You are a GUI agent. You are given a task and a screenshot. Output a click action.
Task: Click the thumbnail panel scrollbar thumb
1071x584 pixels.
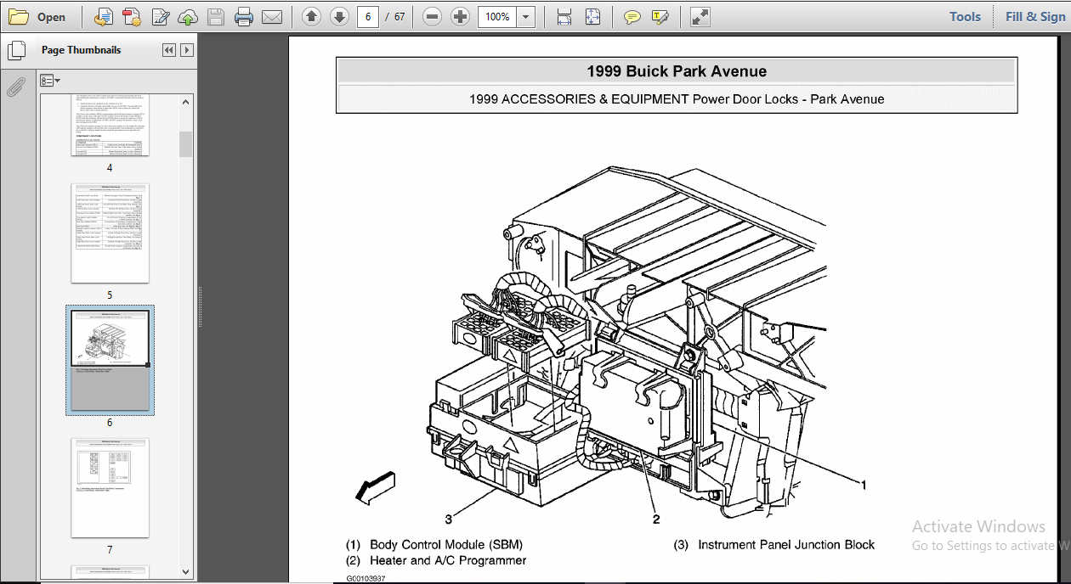[186, 143]
